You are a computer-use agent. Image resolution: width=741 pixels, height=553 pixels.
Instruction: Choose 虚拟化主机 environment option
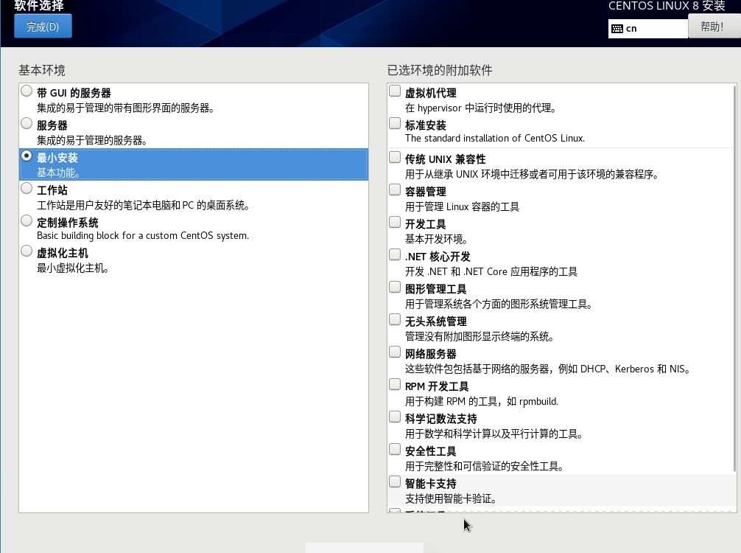pos(27,251)
